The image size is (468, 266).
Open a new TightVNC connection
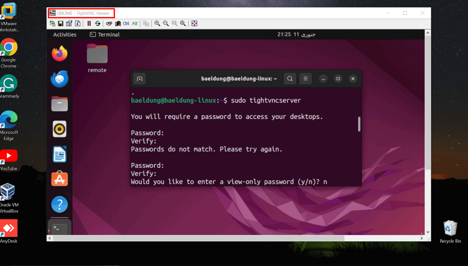pyautogui.click(x=52, y=23)
